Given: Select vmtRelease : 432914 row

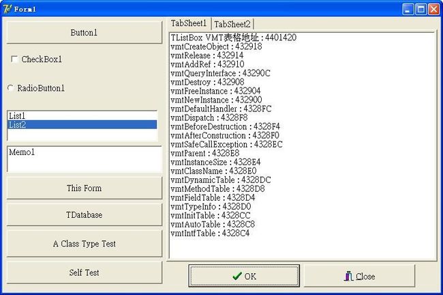Looking at the screenshot, I should (x=302, y=55).
